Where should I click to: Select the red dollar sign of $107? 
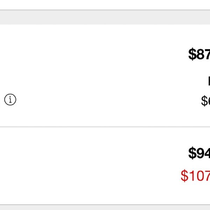[x=184, y=175]
